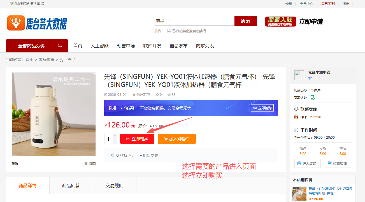Toggle the swap arrows on 全部商品分类

(60, 46)
